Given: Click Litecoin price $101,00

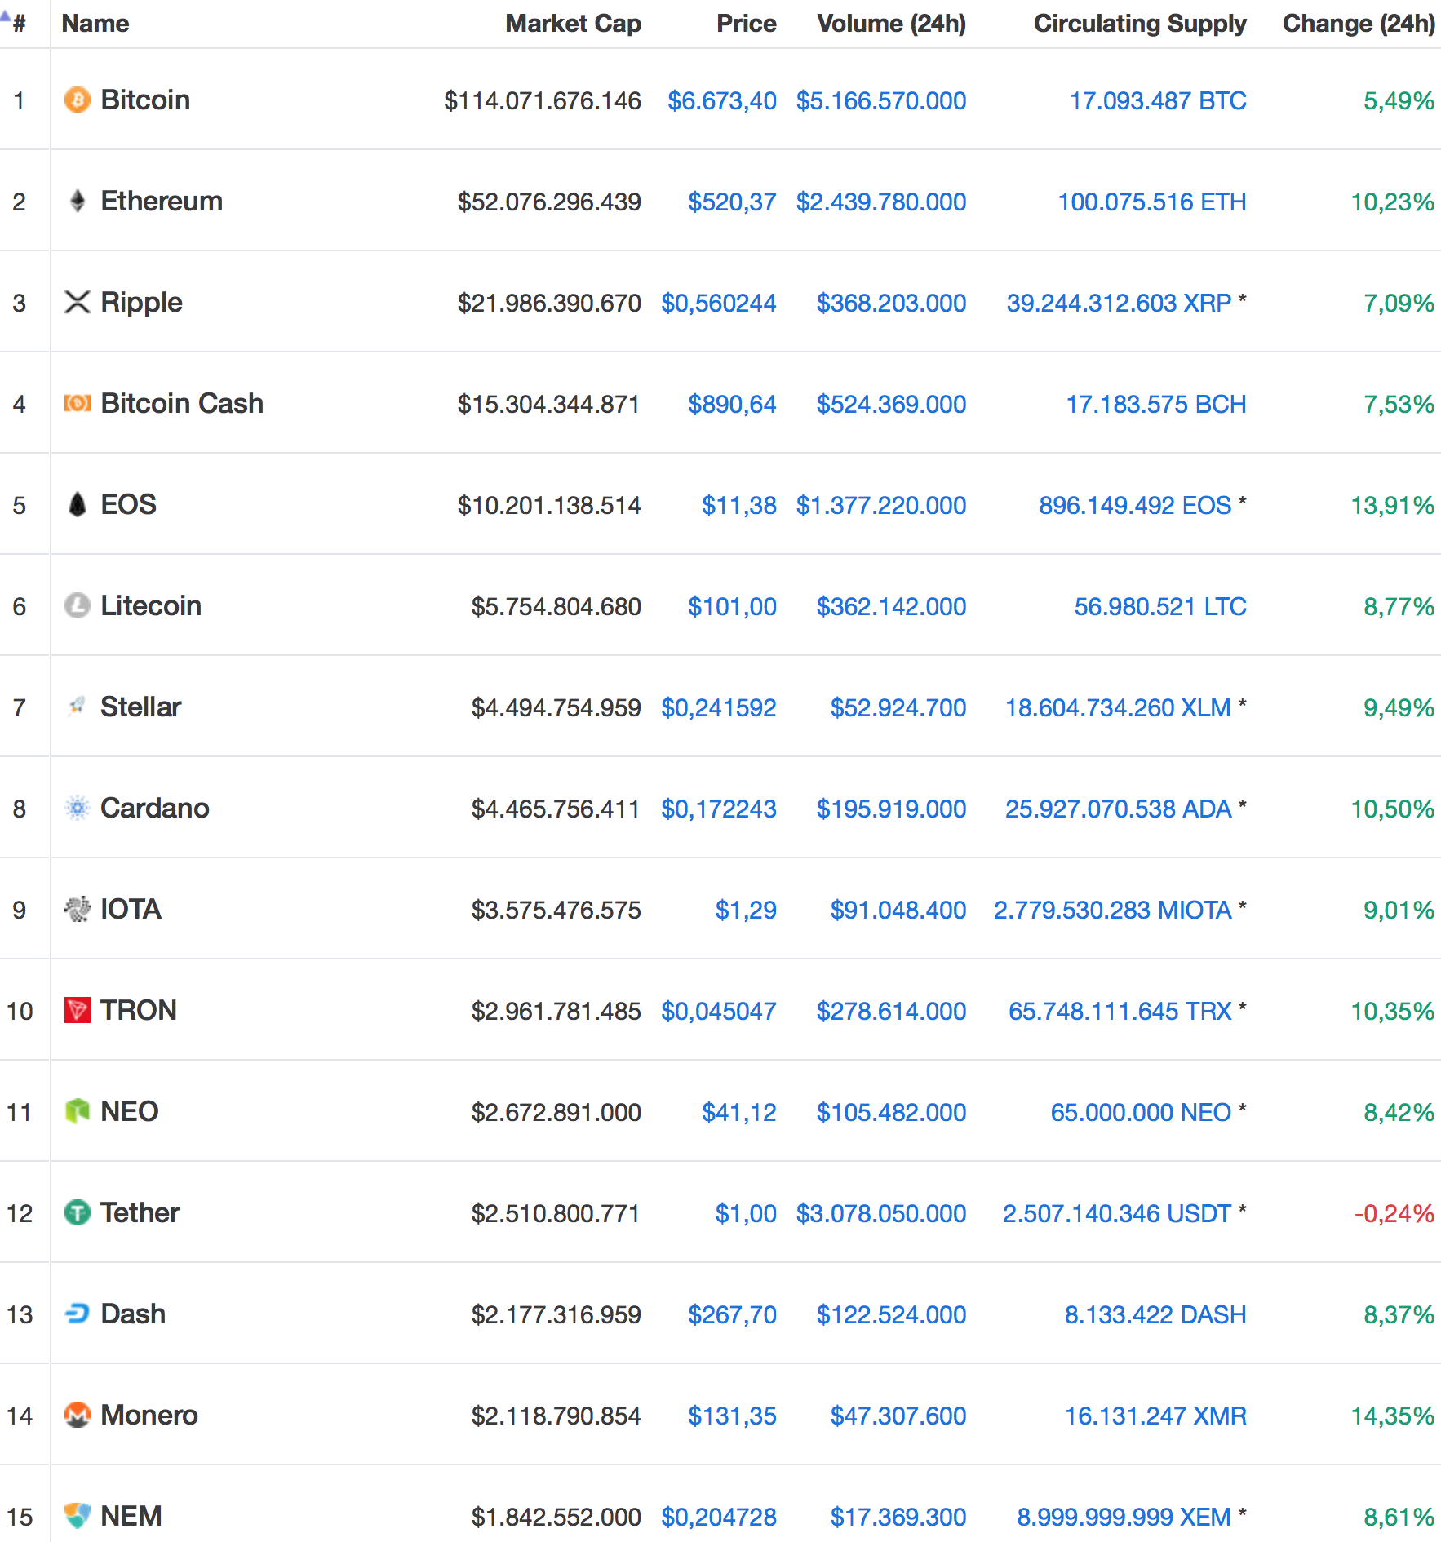Looking at the screenshot, I should pyautogui.click(x=732, y=606).
